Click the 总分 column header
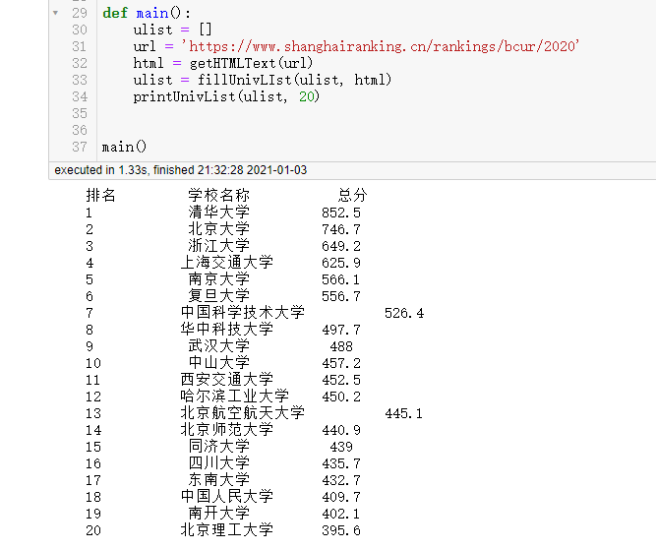 click(x=352, y=195)
